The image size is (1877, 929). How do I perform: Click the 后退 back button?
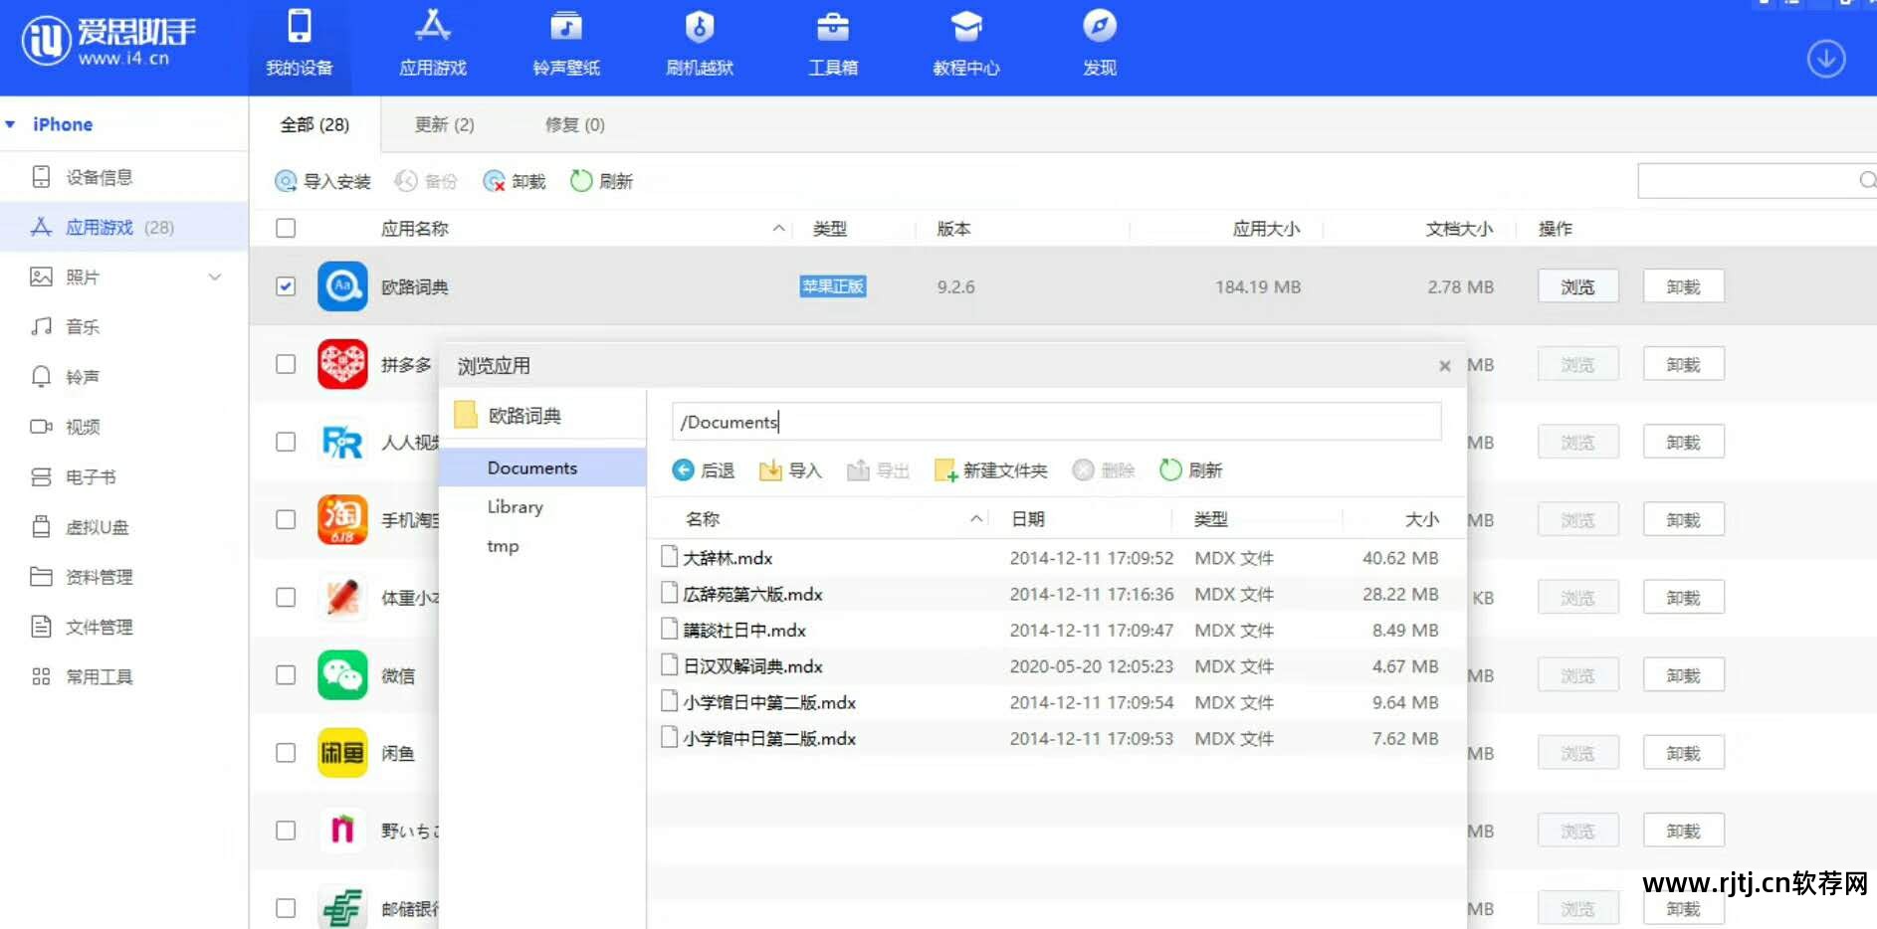703,470
